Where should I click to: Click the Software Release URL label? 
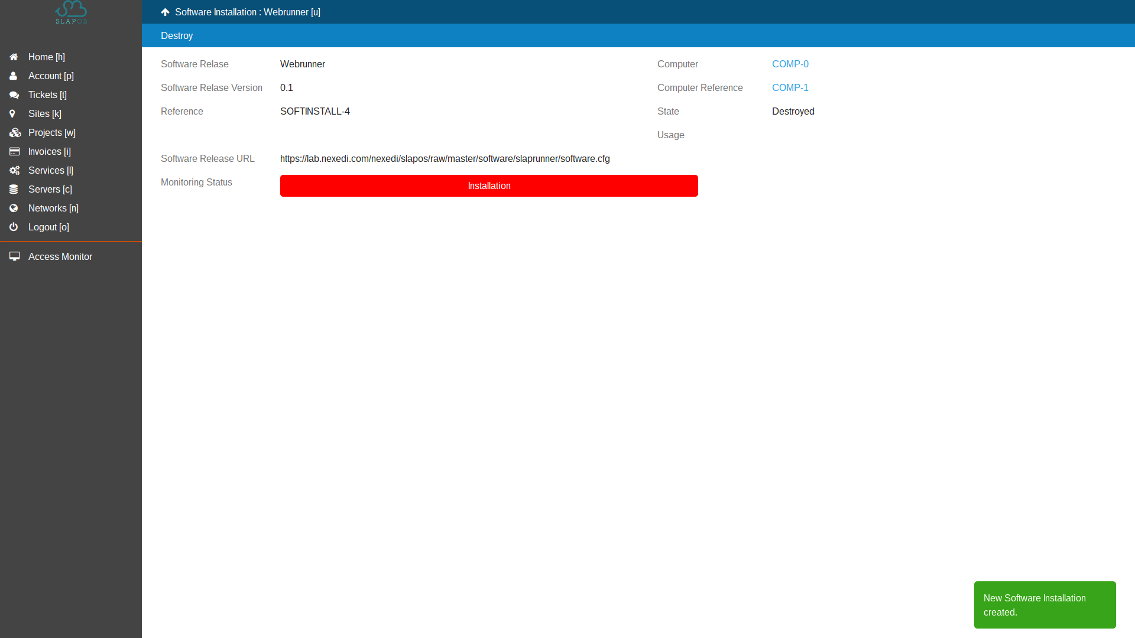(x=207, y=158)
